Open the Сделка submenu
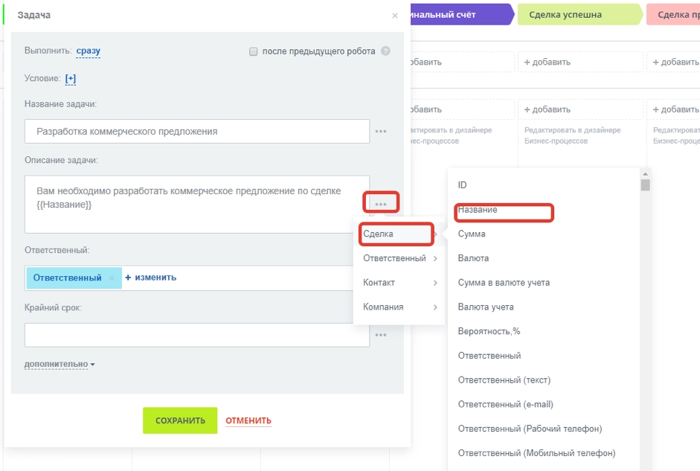This screenshot has height=471, width=700. click(396, 234)
